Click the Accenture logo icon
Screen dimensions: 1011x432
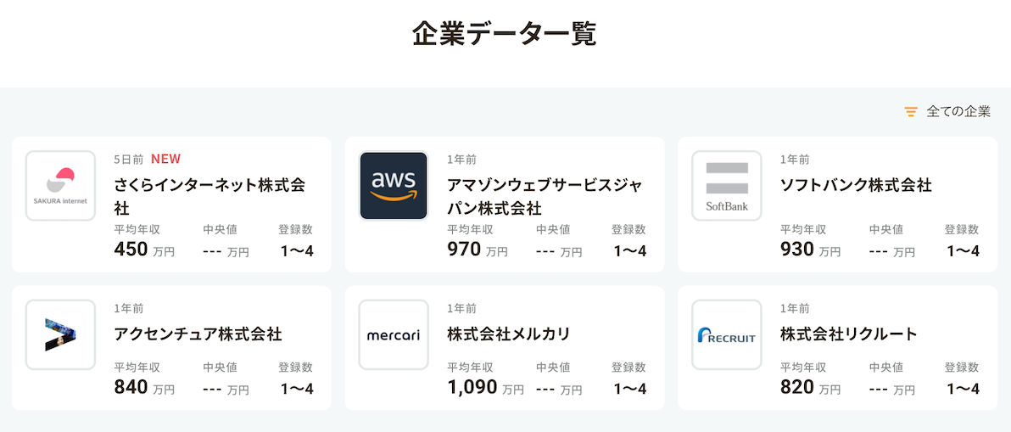point(60,334)
